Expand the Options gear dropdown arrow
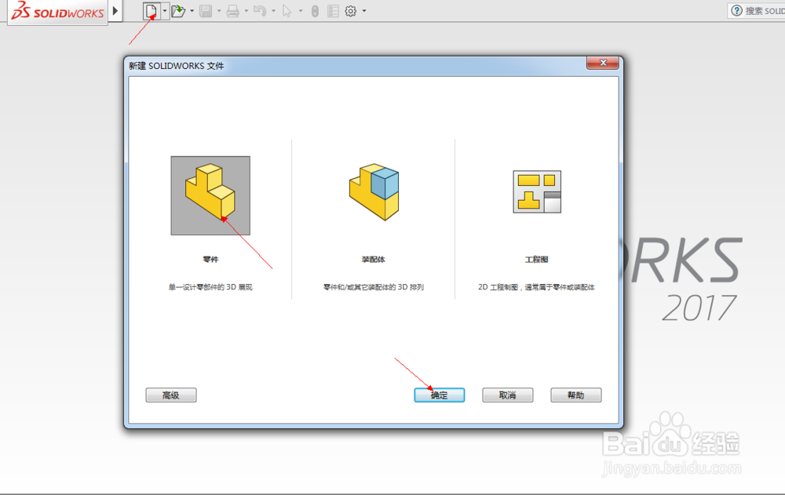Screen dimensions: 785x495 [364, 10]
